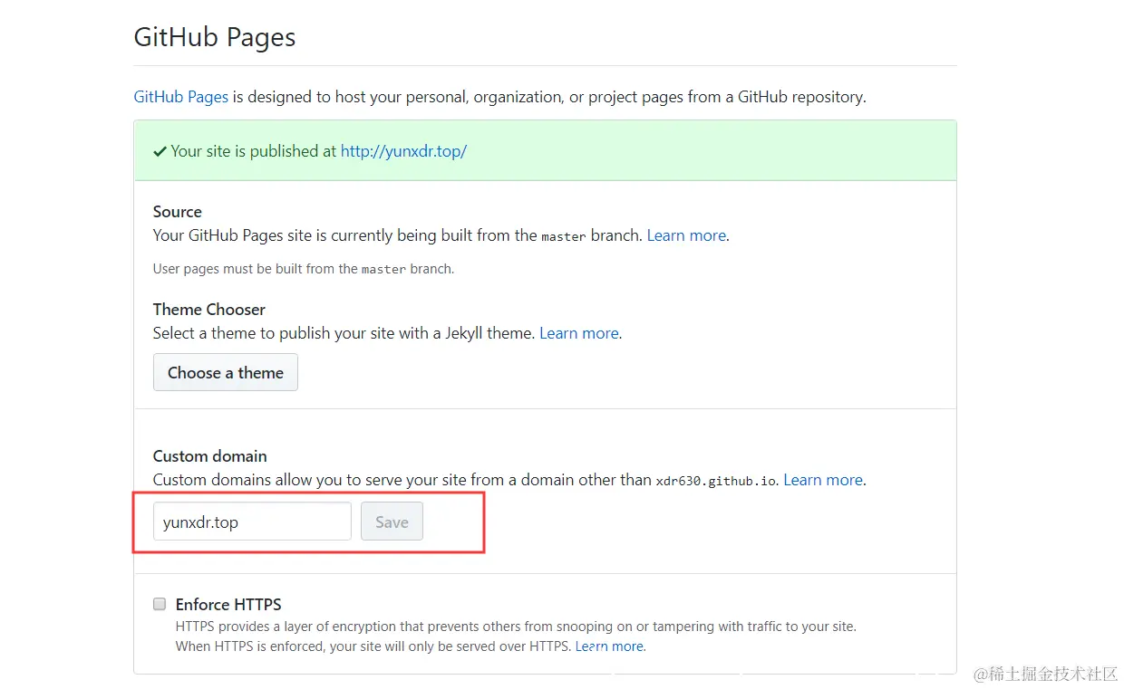The image size is (1124, 689).
Task: Click the Enforce HTTPS label text
Action: click(228, 604)
